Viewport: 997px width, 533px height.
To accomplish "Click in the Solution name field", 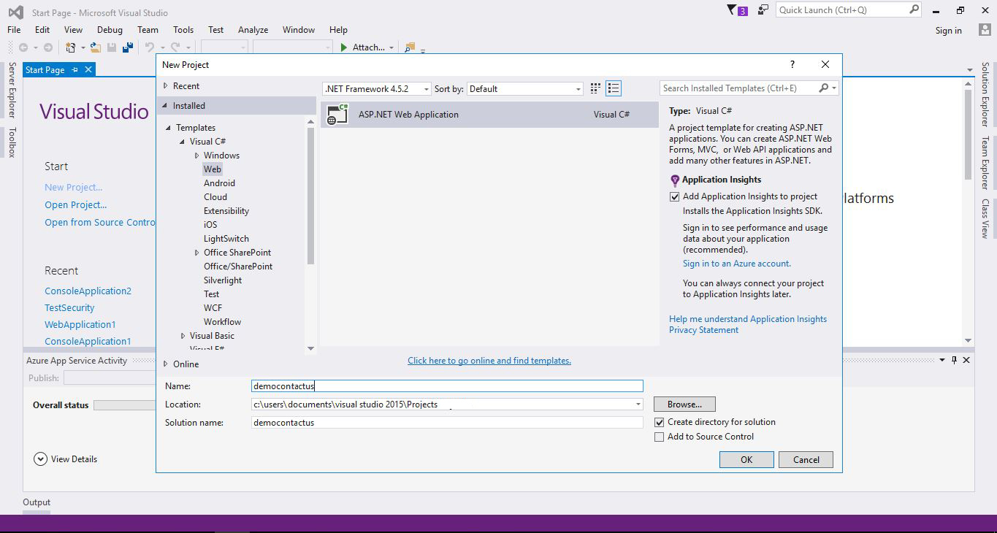I will pyautogui.click(x=447, y=423).
